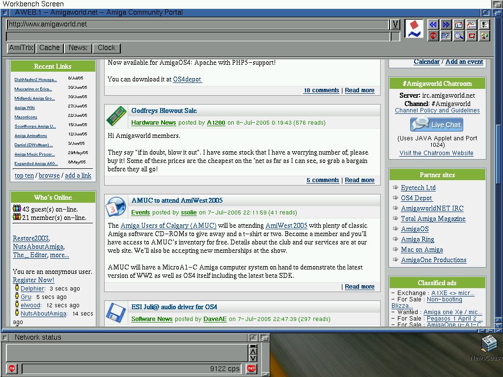Open poster A1200's profile link

[x=216, y=122]
